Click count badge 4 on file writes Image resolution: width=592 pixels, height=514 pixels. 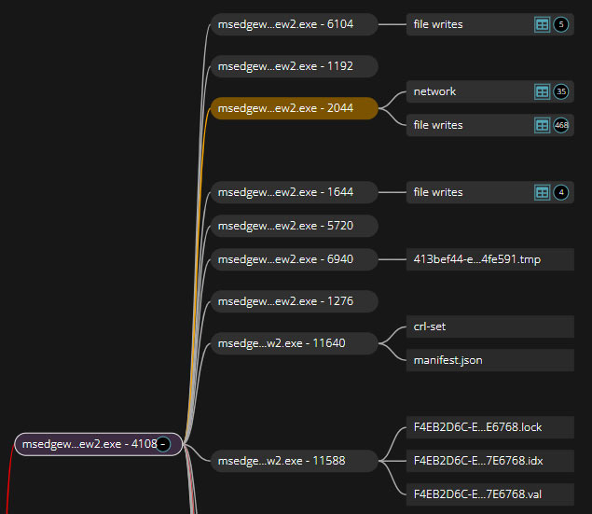pyautogui.click(x=560, y=193)
